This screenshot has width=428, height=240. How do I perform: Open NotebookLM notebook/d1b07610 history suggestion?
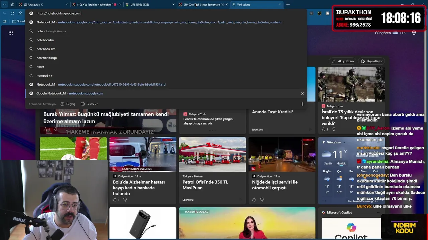click(x=166, y=84)
